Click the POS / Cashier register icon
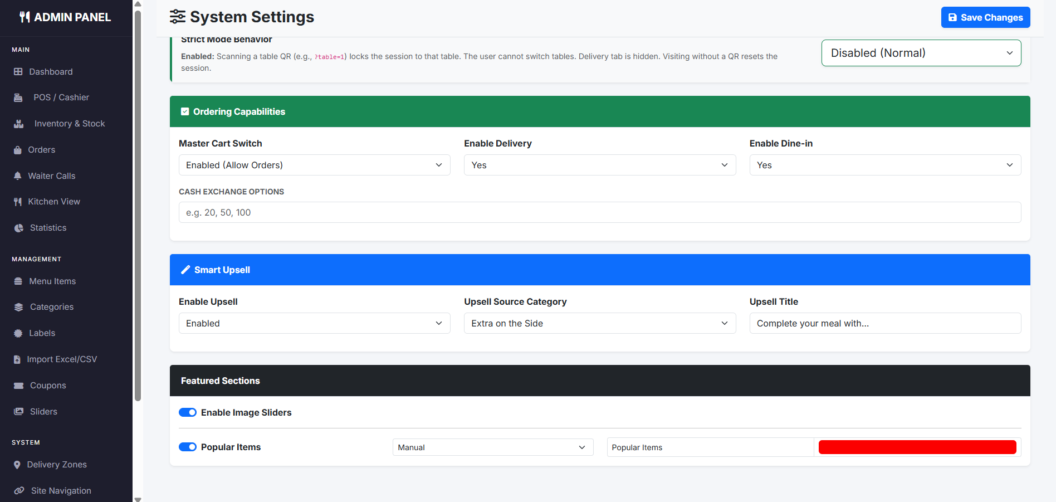 [18, 98]
